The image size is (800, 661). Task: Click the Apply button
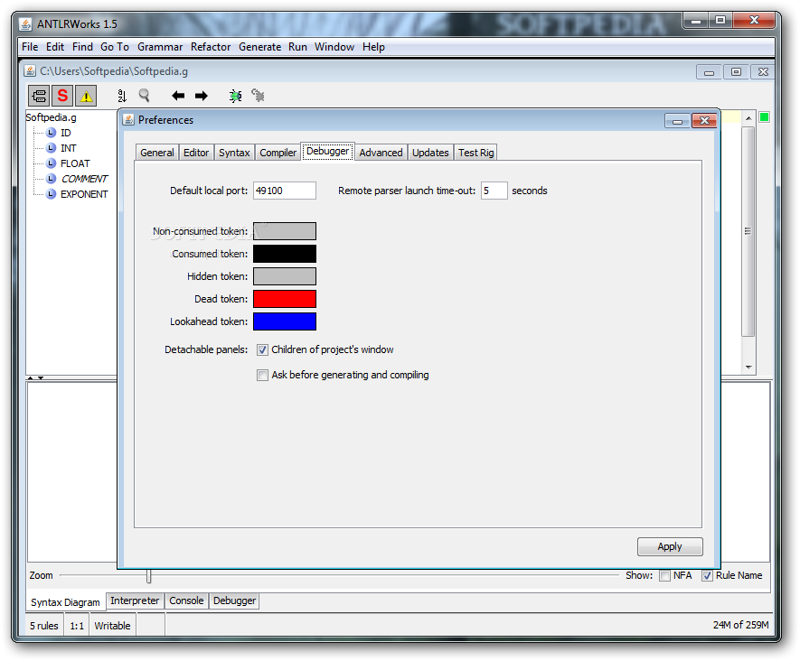point(670,547)
